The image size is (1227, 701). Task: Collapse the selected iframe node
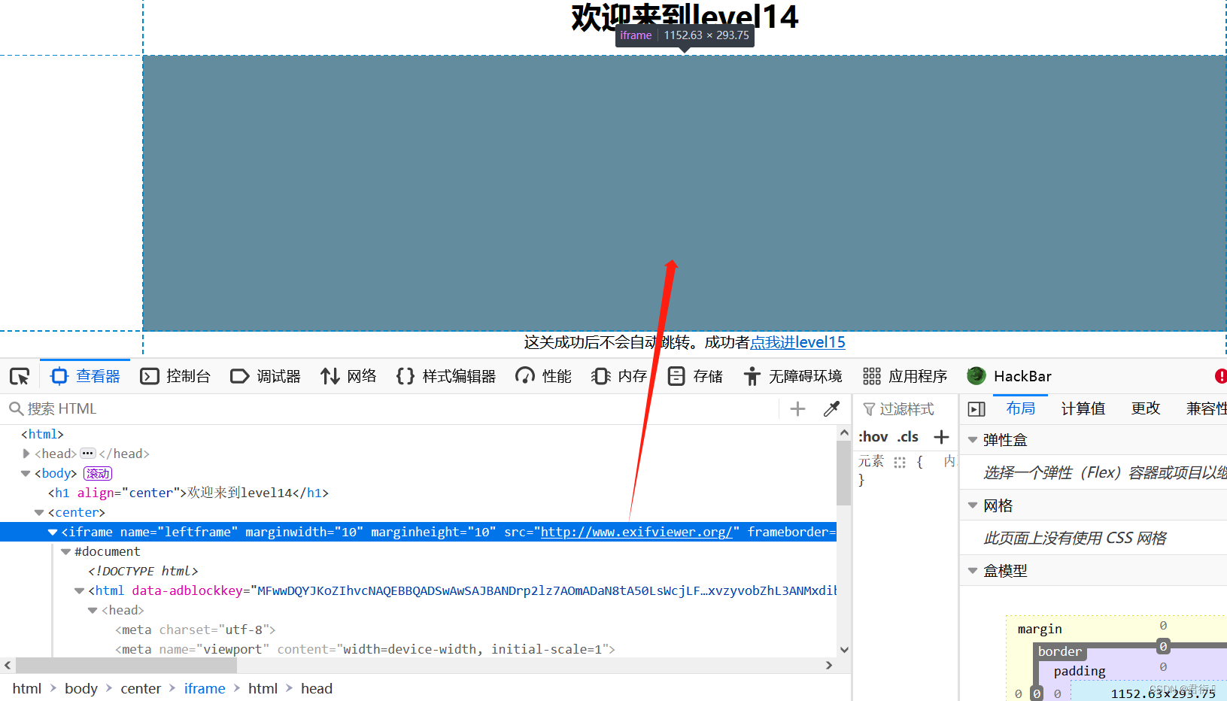coord(53,532)
